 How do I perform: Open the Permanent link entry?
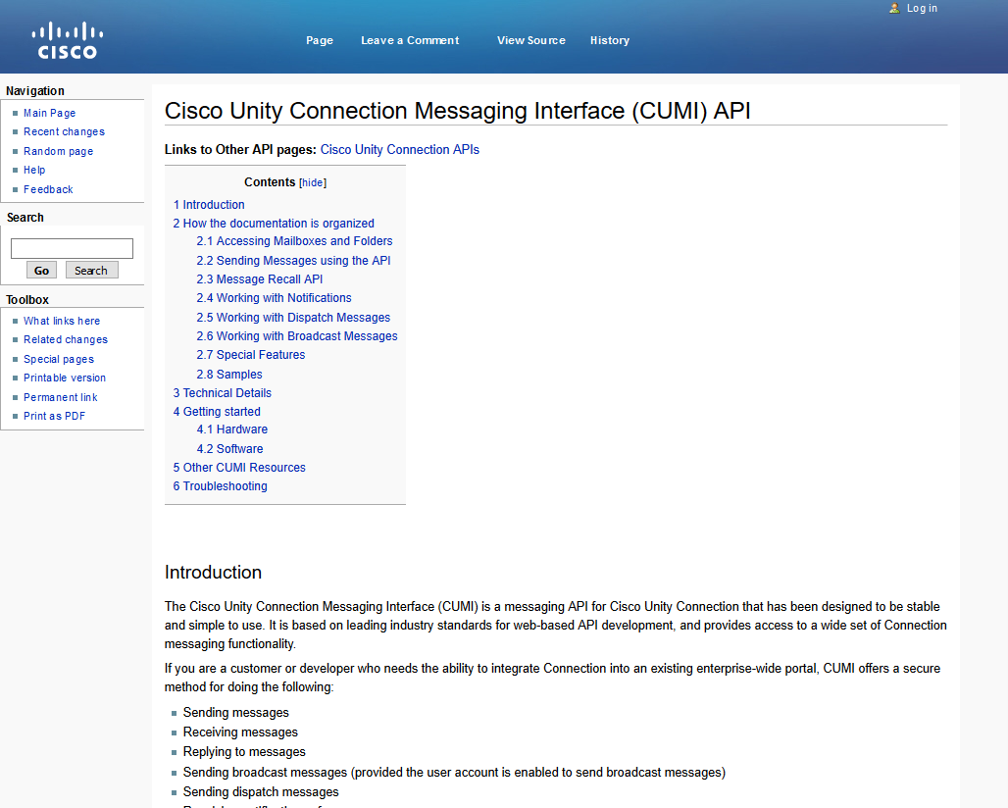click(x=61, y=397)
